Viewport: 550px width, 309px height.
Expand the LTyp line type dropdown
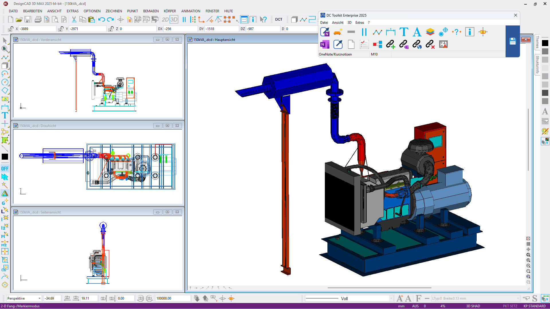click(518, 298)
